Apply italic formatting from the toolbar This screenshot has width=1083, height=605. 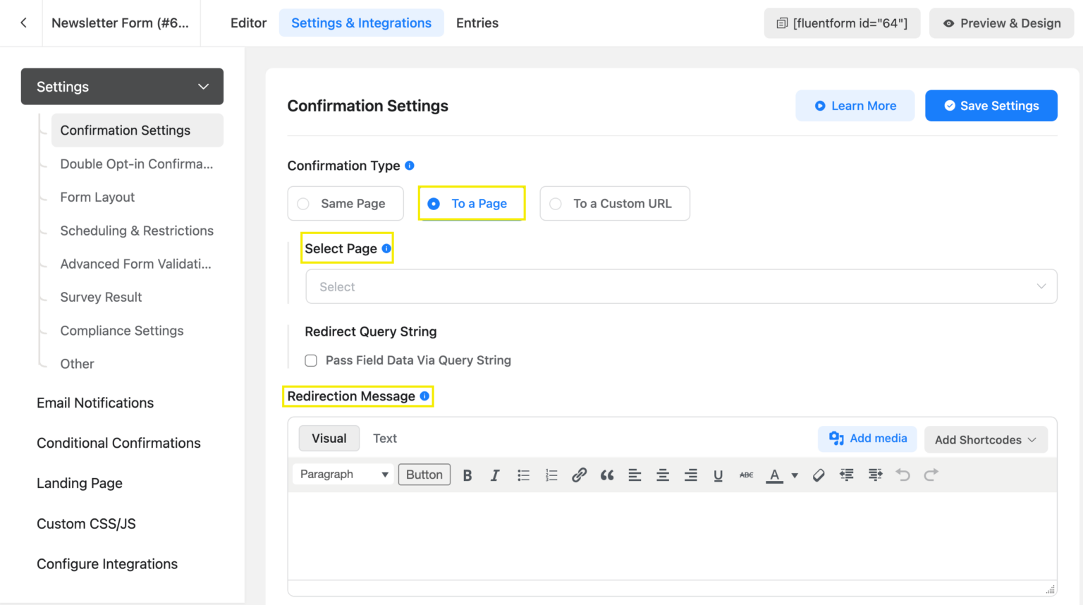(x=495, y=475)
